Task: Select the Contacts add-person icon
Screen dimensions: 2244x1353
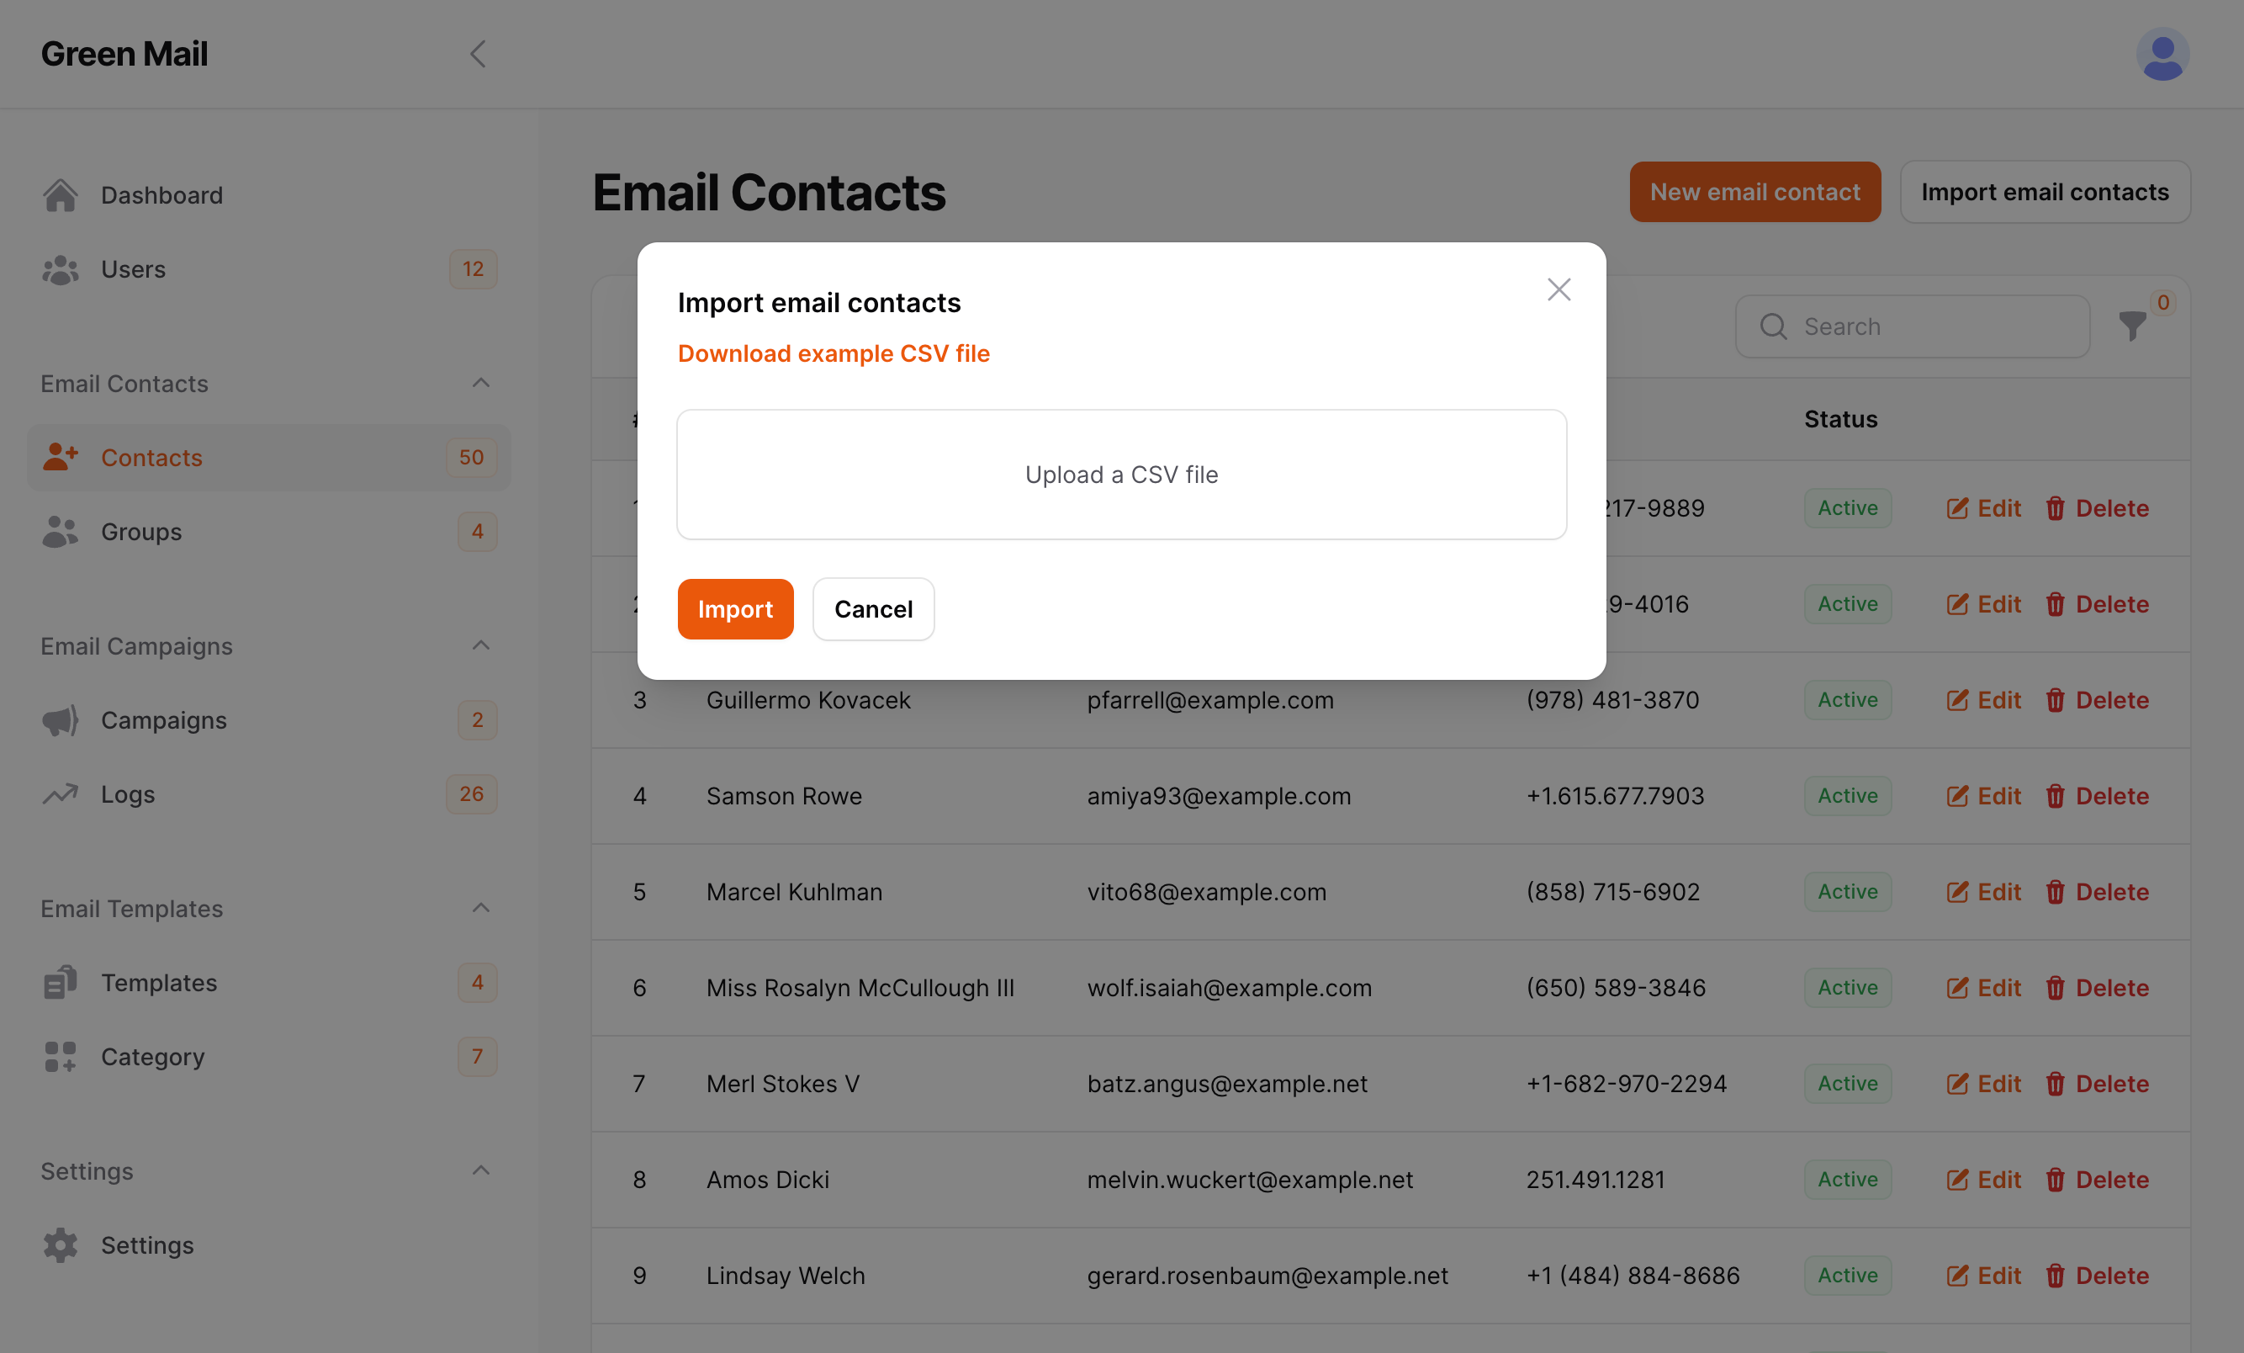Action: point(60,456)
